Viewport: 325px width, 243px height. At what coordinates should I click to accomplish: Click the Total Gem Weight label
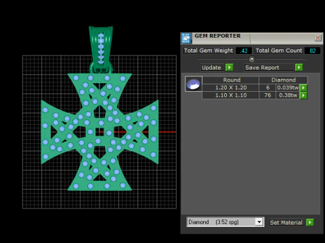click(209, 51)
